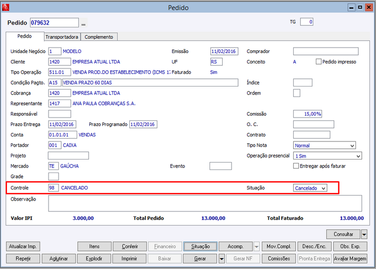
Task: Toggle the Entregar após faturar checkbox
Action: tap(296, 166)
